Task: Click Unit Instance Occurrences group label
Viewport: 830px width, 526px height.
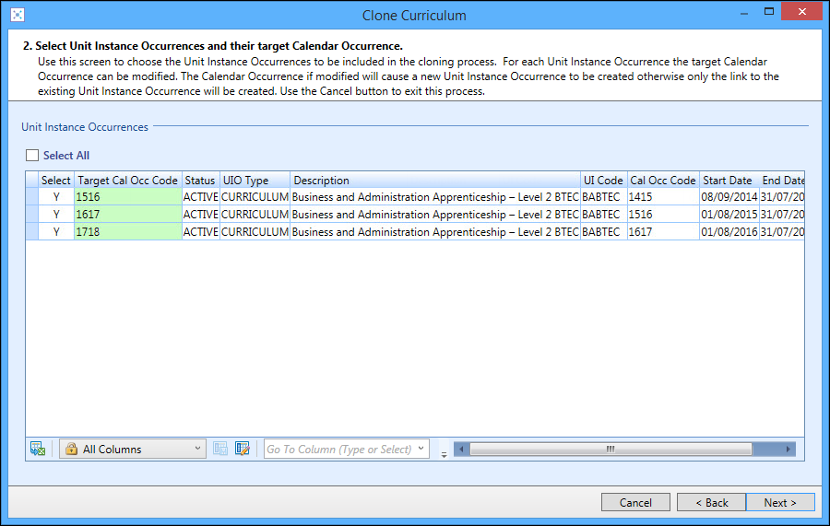Action: tap(85, 127)
